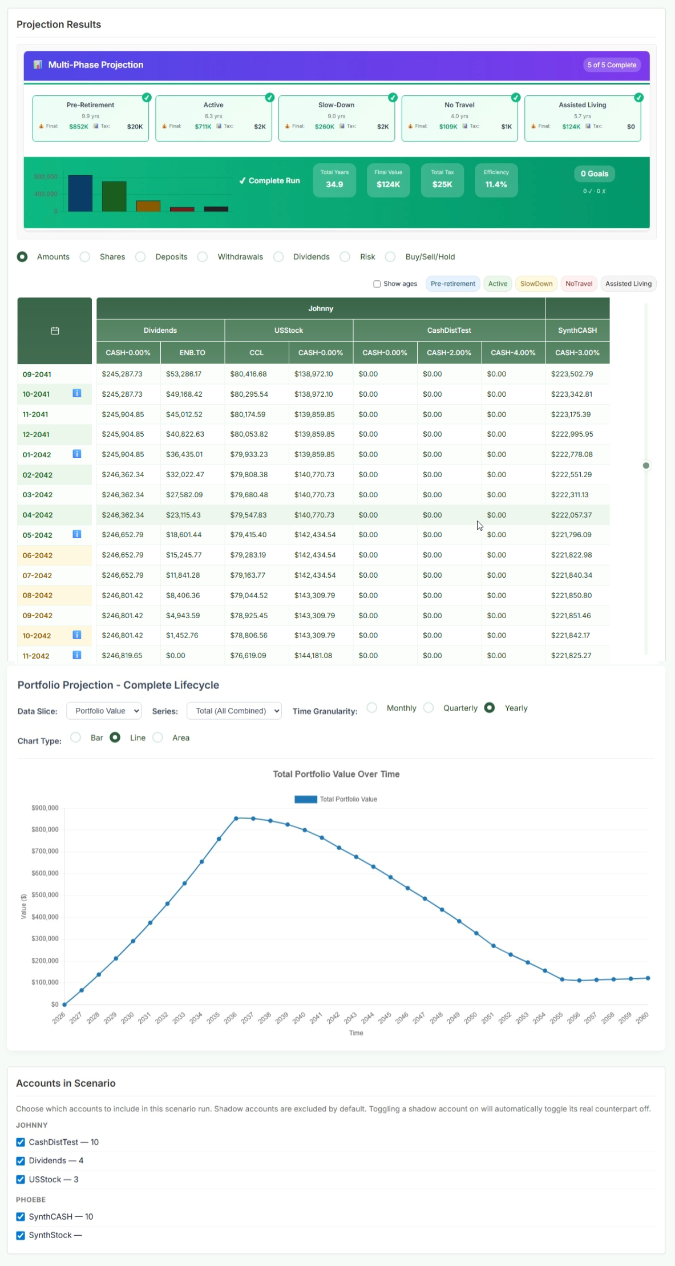Toggle the Total Portfolio Value chart legend
The height and width of the screenshot is (1266, 675).
click(336, 799)
